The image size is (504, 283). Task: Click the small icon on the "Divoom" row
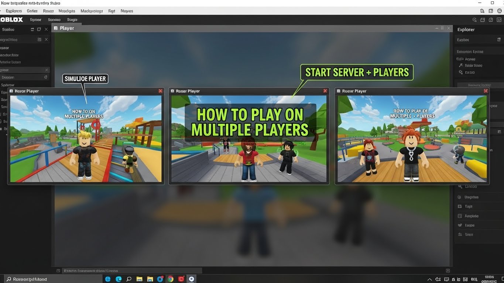pyautogui.click(x=46, y=77)
